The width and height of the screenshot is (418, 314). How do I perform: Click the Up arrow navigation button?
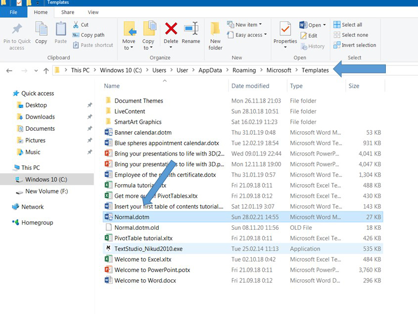click(46, 70)
